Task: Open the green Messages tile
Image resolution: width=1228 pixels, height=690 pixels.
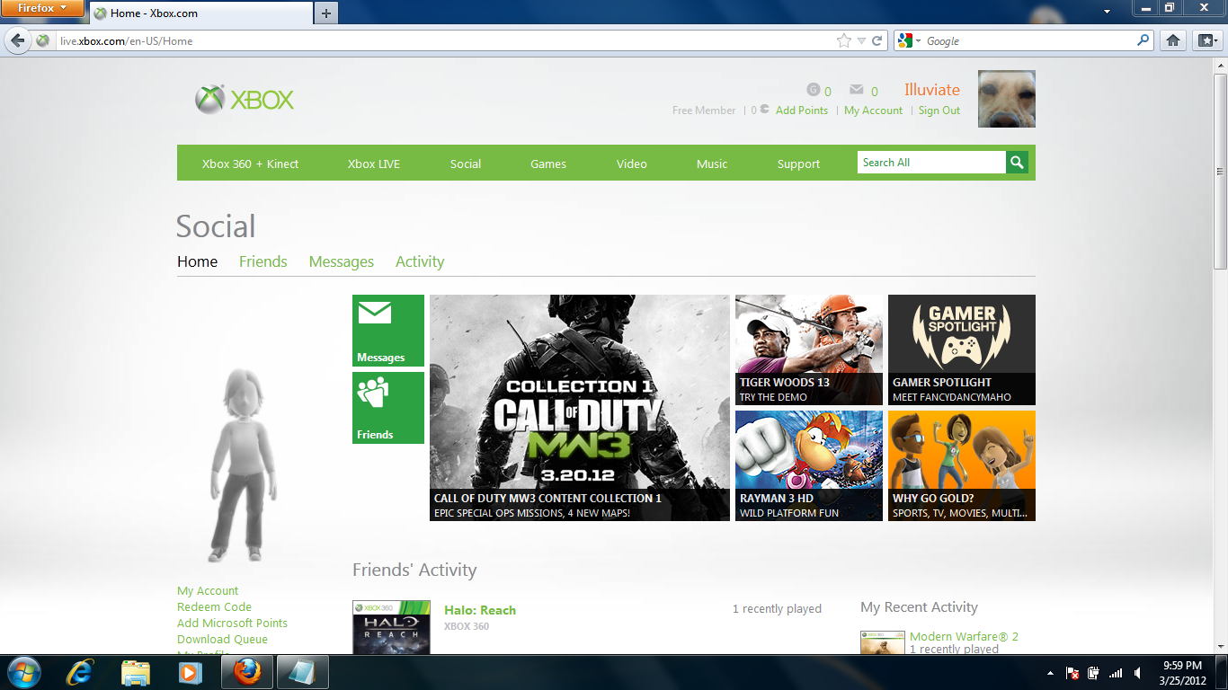Action: click(x=388, y=331)
